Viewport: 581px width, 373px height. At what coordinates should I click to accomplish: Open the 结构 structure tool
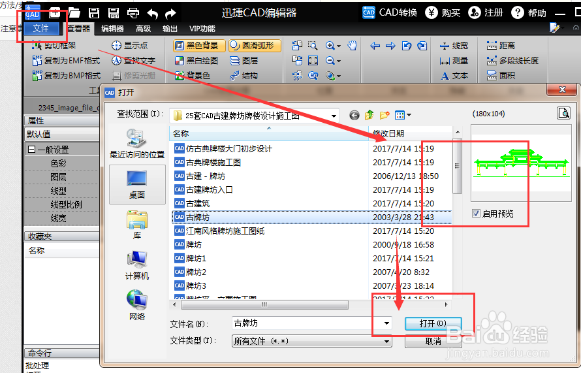click(x=243, y=76)
